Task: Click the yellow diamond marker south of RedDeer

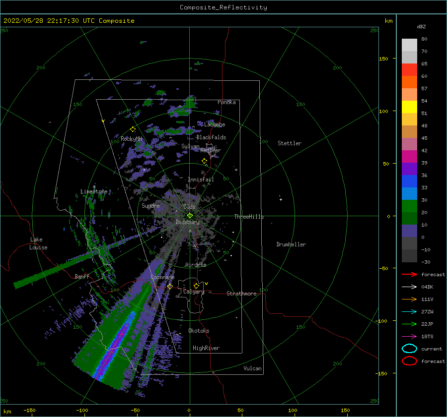Action: coord(205,161)
